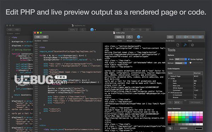This screenshot has width=212, height=132.
Task: Open the Refresh Delayed dropdown
Action: click(181, 63)
